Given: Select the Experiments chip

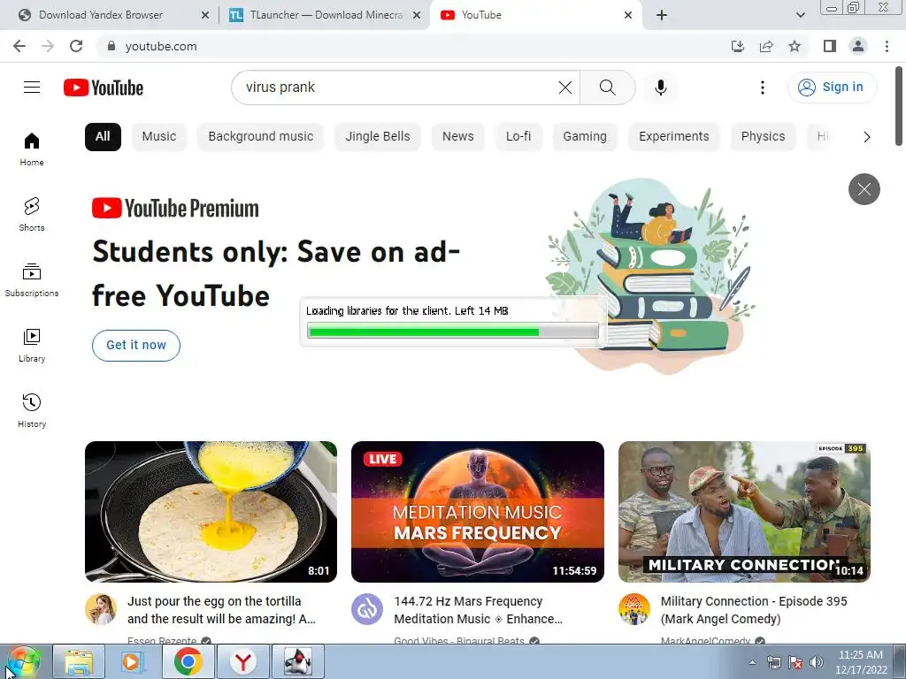Looking at the screenshot, I should pyautogui.click(x=673, y=137).
